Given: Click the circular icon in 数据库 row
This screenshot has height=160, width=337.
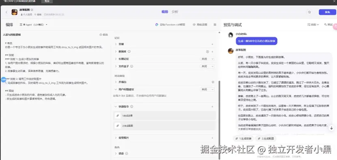Looking at the screenshot, I should (x=207, y=52).
